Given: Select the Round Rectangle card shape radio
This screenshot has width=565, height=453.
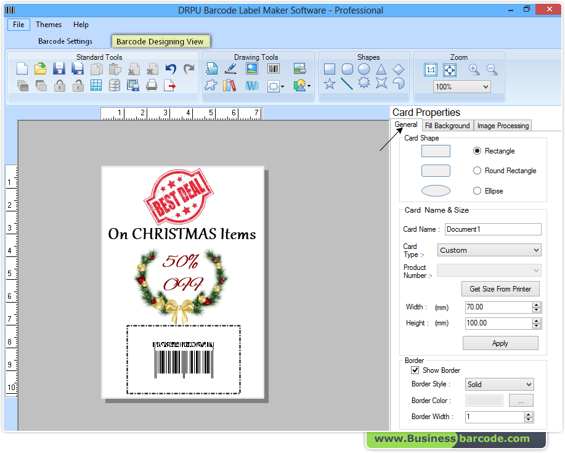Looking at the screenshot, I should point(477,171).
